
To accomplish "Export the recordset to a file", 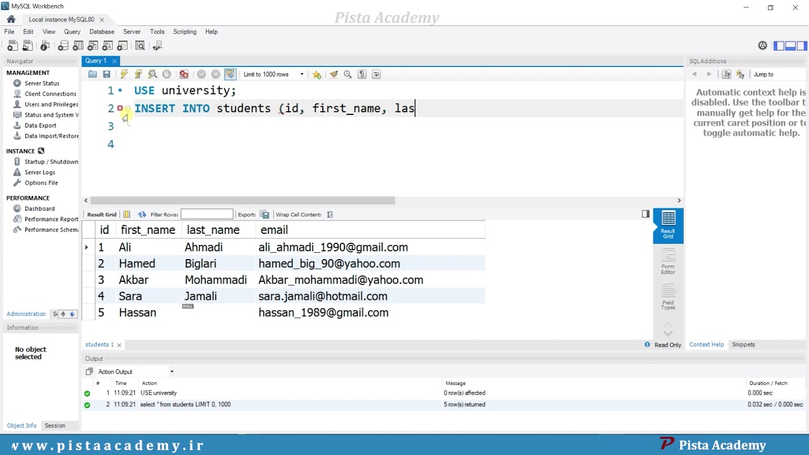I will pos(264,214).
